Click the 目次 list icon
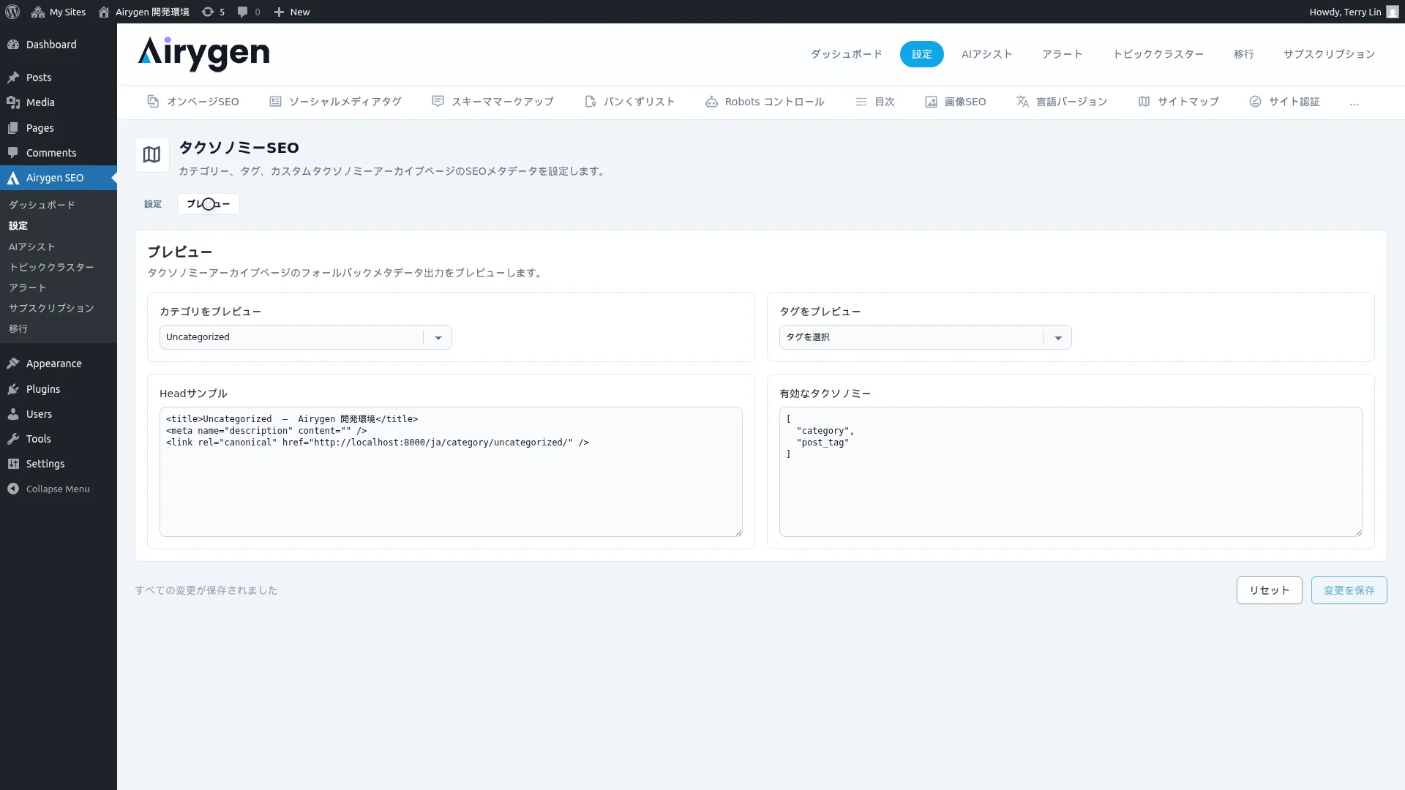Screen dimensions: 1405x790 [x=861, y=102]
